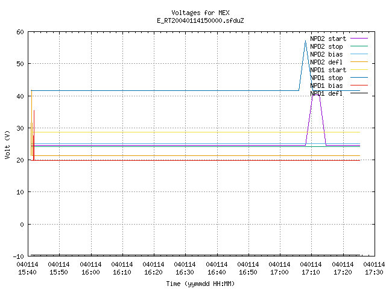Click the green NPD2 stop legend line sample
386x289 pixels.
coord(359,46)
